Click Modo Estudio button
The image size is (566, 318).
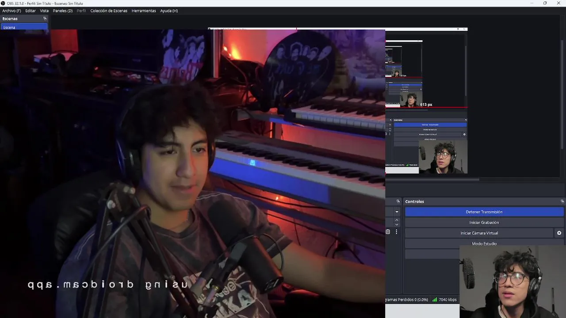point(484,244)
